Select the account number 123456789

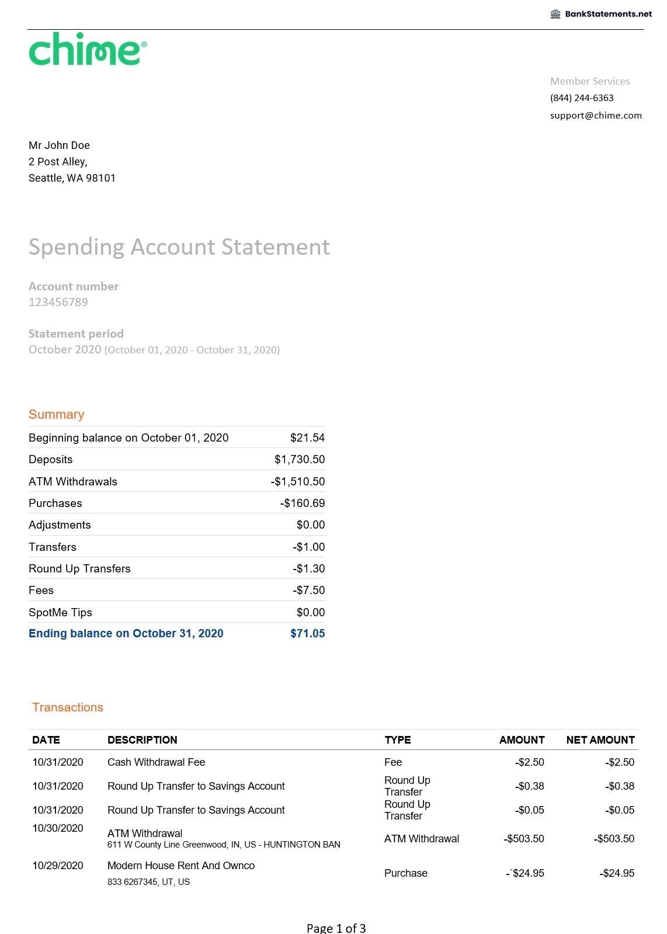pyautogui.click(x=58, y=302)
